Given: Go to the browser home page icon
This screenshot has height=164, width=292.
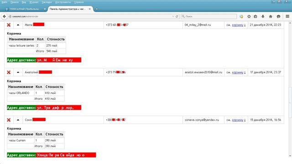Looking at the screenshot, I should click(x=271, y=16).
